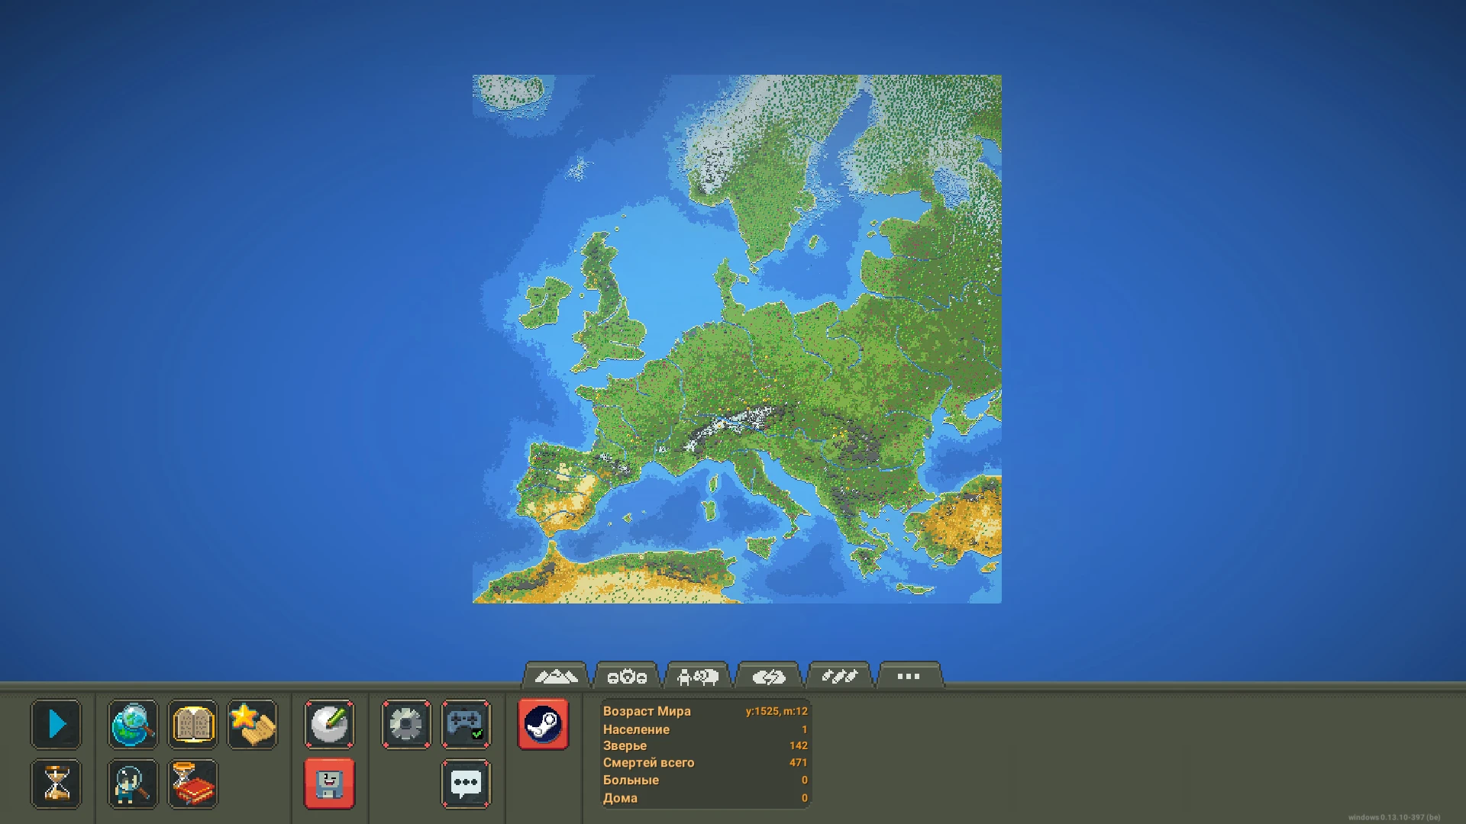The height and width of the screenshot is (824, 1466).
Task: Select the hourglass time-speed control
Action: point(56,783)
